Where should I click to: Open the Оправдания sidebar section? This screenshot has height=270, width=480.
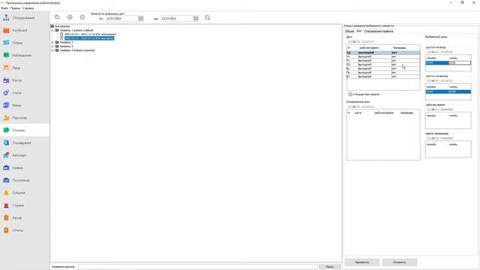click(x=25, y=142)
